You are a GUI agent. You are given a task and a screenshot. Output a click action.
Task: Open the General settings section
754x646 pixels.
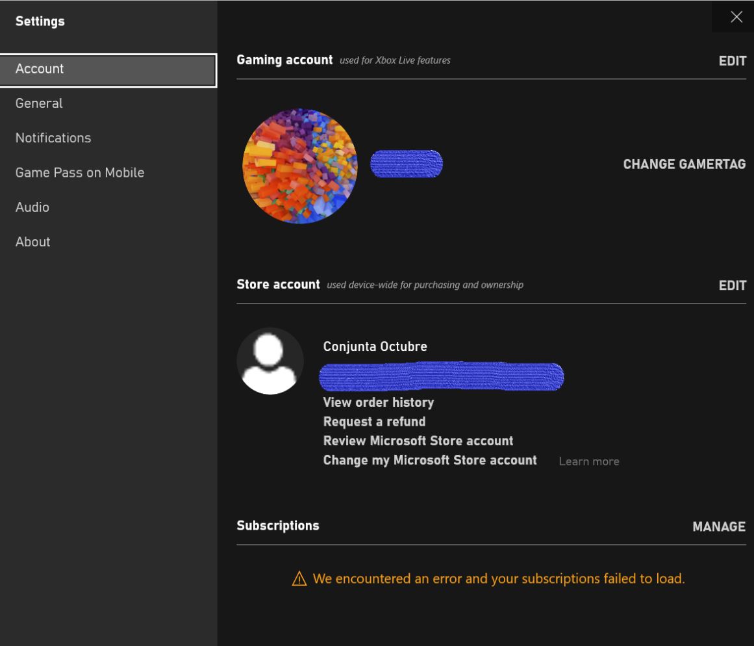pyautogui.click(x=39, y=103)
